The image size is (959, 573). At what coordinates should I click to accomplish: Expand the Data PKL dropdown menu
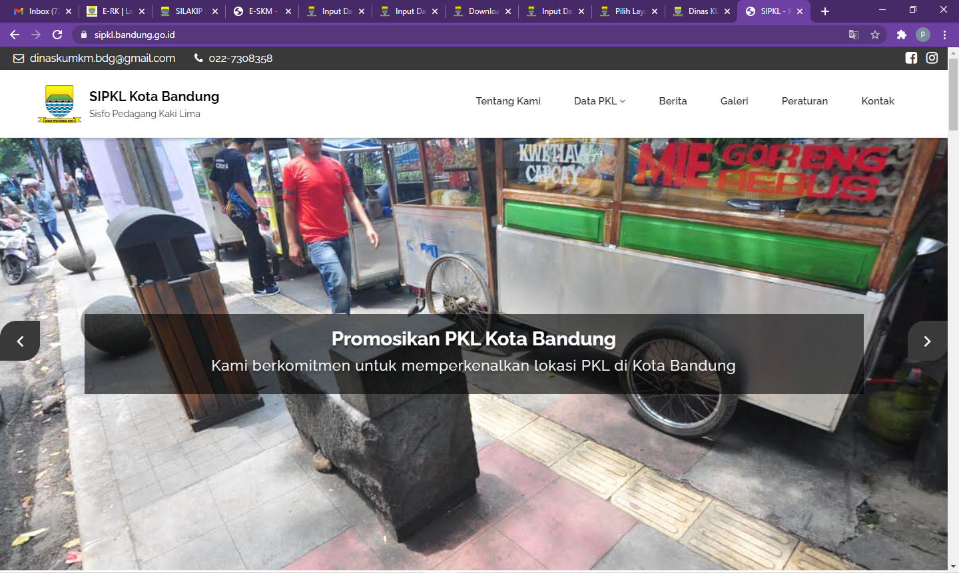click(599, 101)
